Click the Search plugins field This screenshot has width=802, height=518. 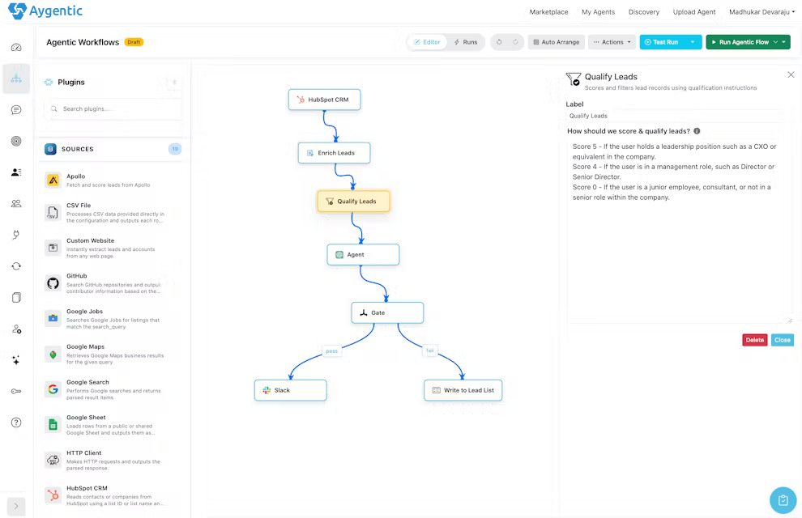(113, 108)
